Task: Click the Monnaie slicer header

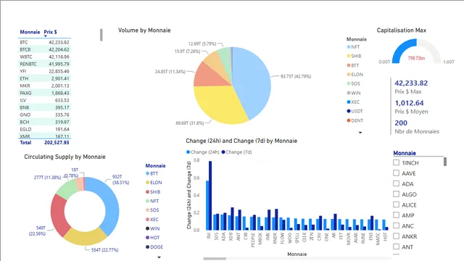Action: [x=405, y=153]
